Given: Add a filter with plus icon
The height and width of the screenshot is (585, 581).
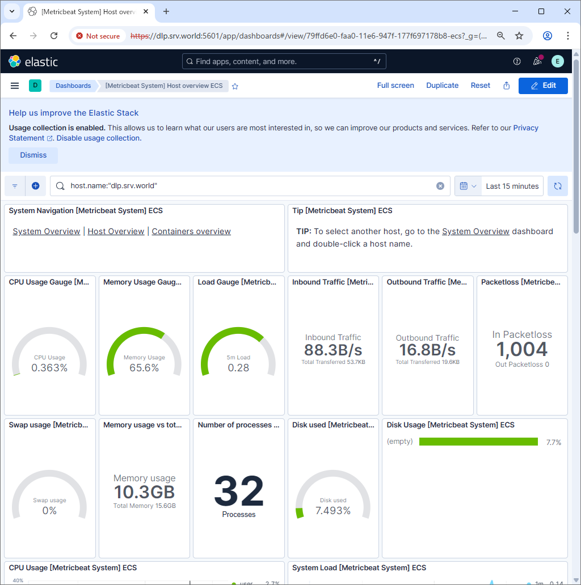Looking at the screenshot, I should 35,186.
